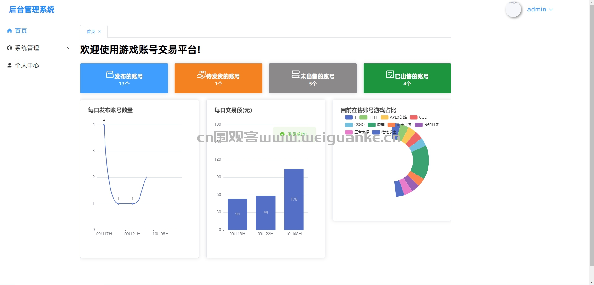Viewport: 594px width, 285px height.
Task: Click the icon on the 发布的账号 card
Action: click(110, 74)
